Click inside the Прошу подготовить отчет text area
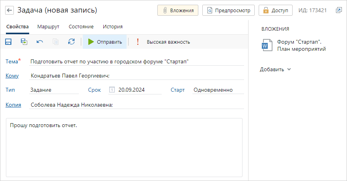Viewport: 347px width, 181px height. (124, 148)
